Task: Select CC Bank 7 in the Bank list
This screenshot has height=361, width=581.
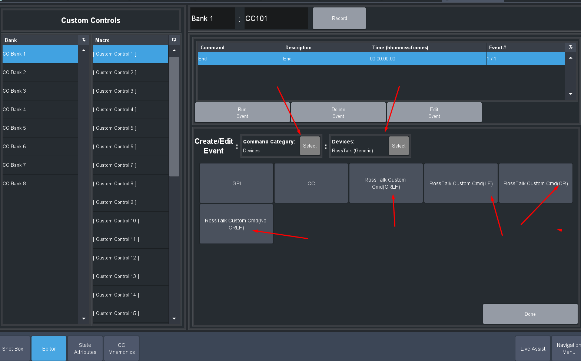Action: click(x=40, y=165)
